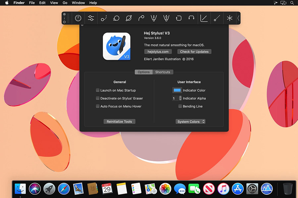
Task: Click the asterisk icon in toolbar
Action: (x=229, y=18)
